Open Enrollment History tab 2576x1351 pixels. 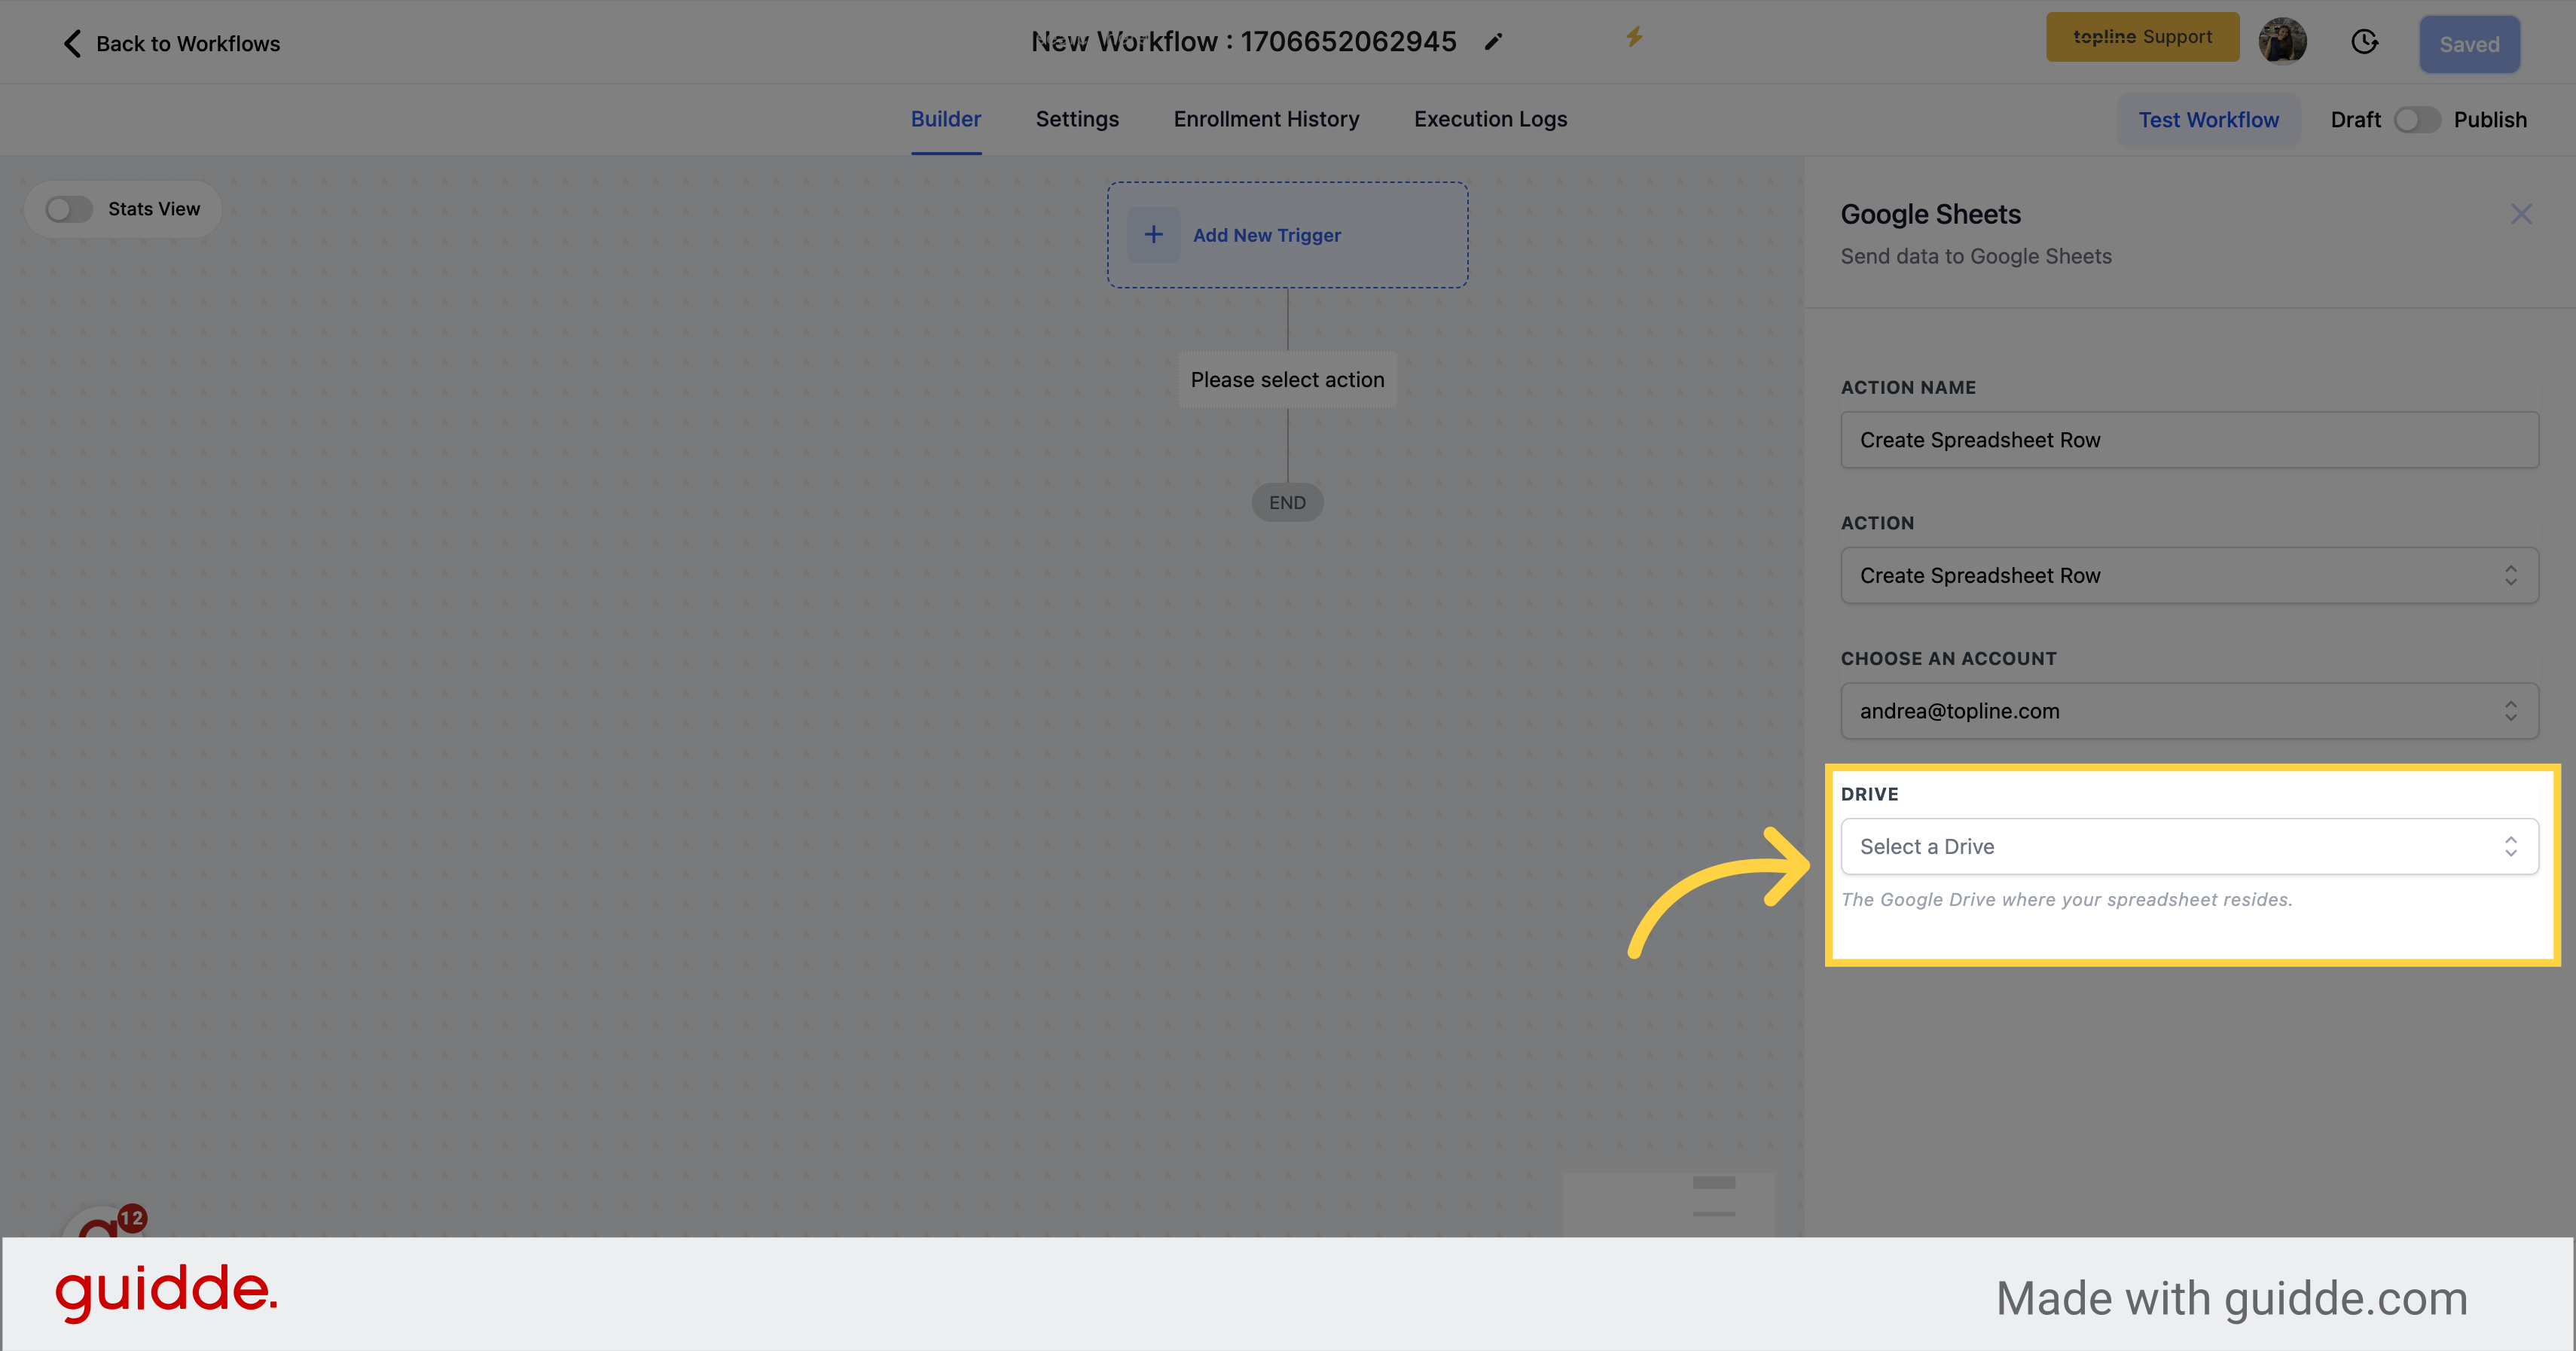[x=1266, y=119]
